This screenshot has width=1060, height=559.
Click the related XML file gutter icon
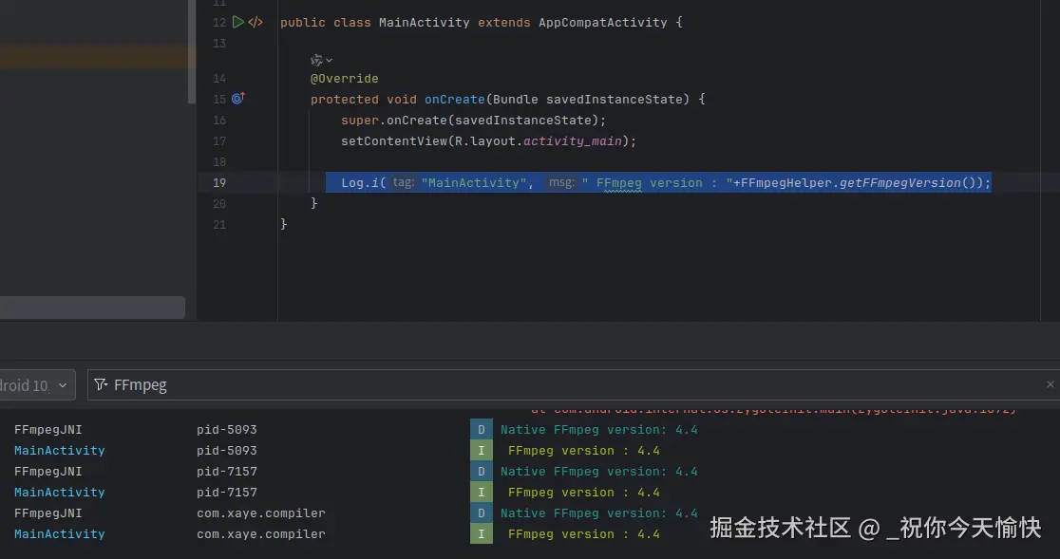(256, 22)
